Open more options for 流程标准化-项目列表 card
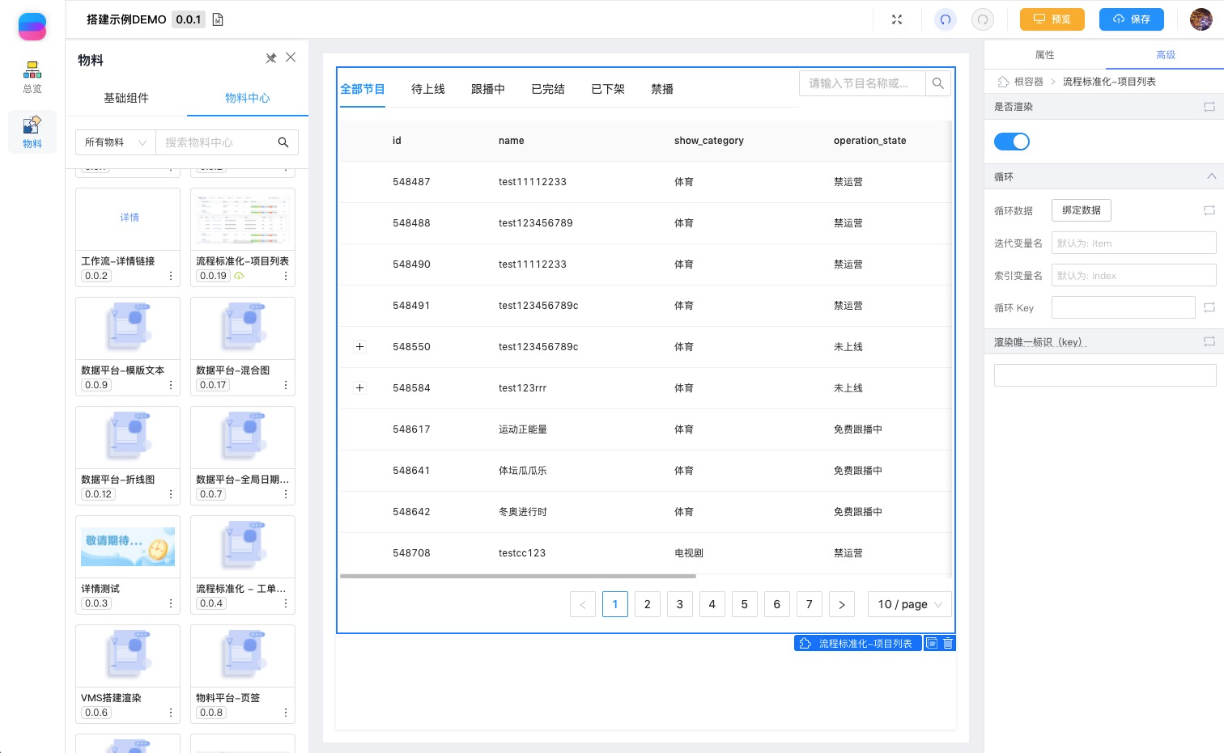The image size is (1224, 753). [x=286, y=276]
